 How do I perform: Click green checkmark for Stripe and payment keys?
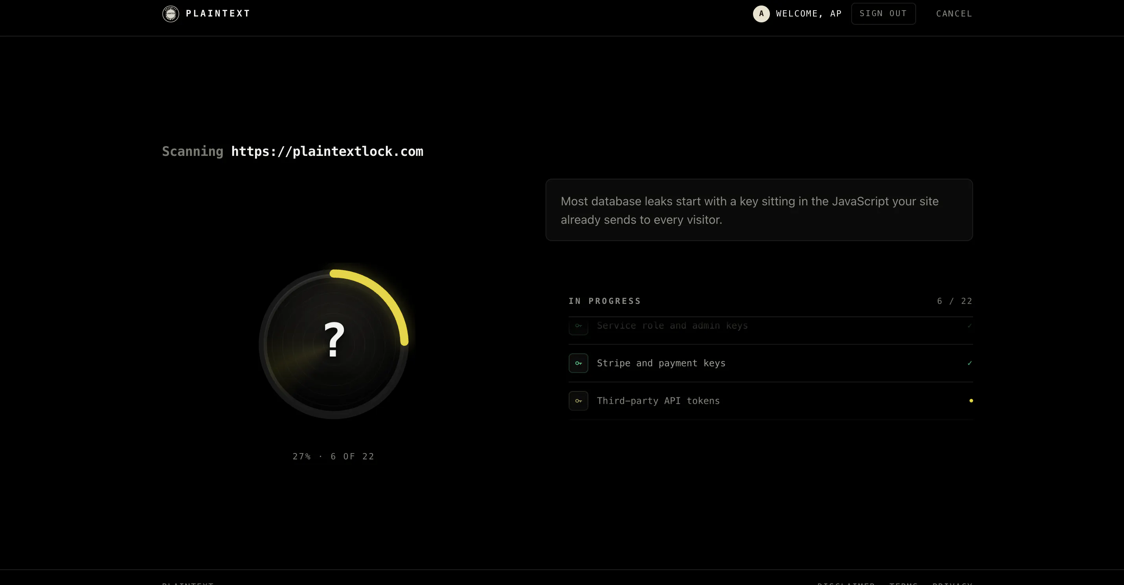click(970, 363)
